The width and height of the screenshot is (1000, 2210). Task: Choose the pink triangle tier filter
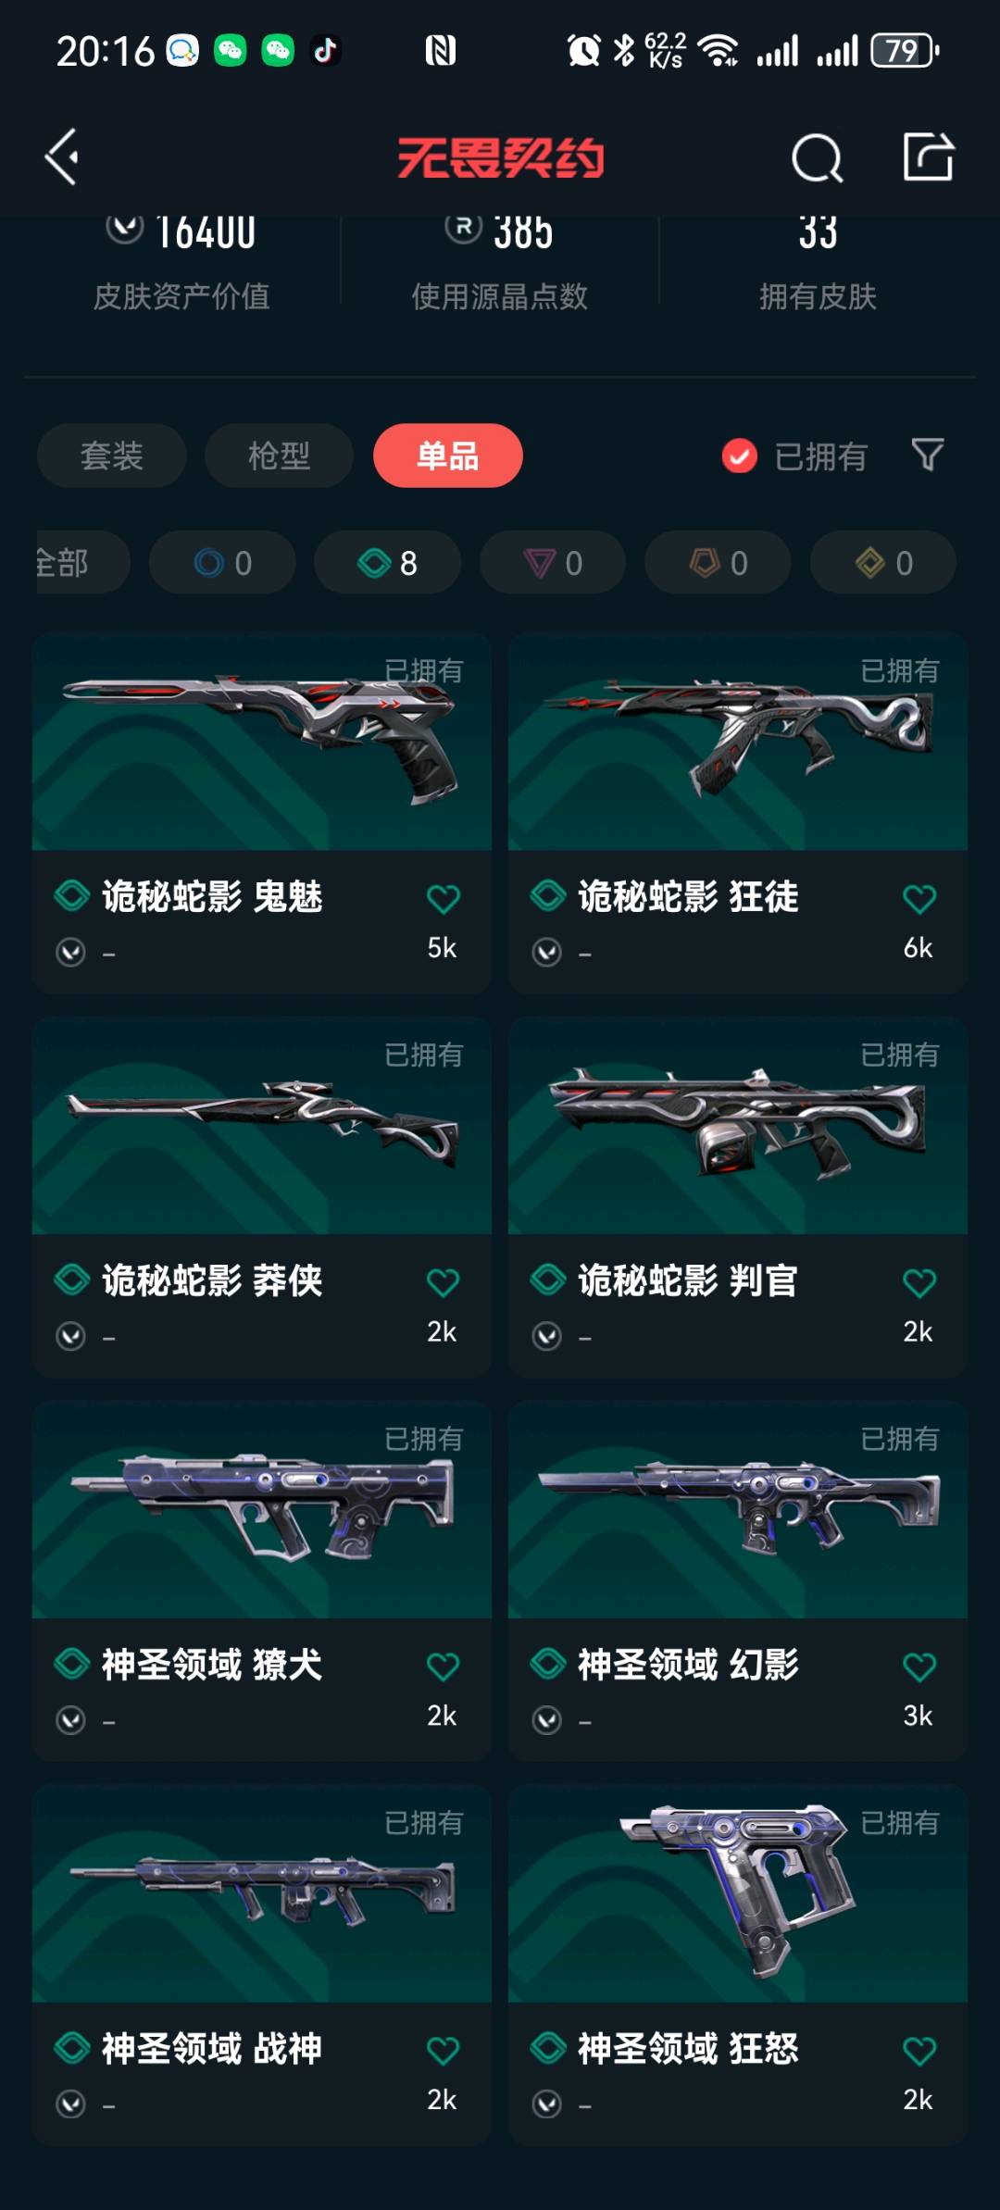pos(553,562)
